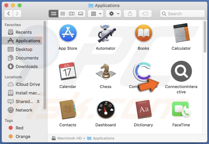
Task: Select the Chess app icon
Action: tap(106, 71)
